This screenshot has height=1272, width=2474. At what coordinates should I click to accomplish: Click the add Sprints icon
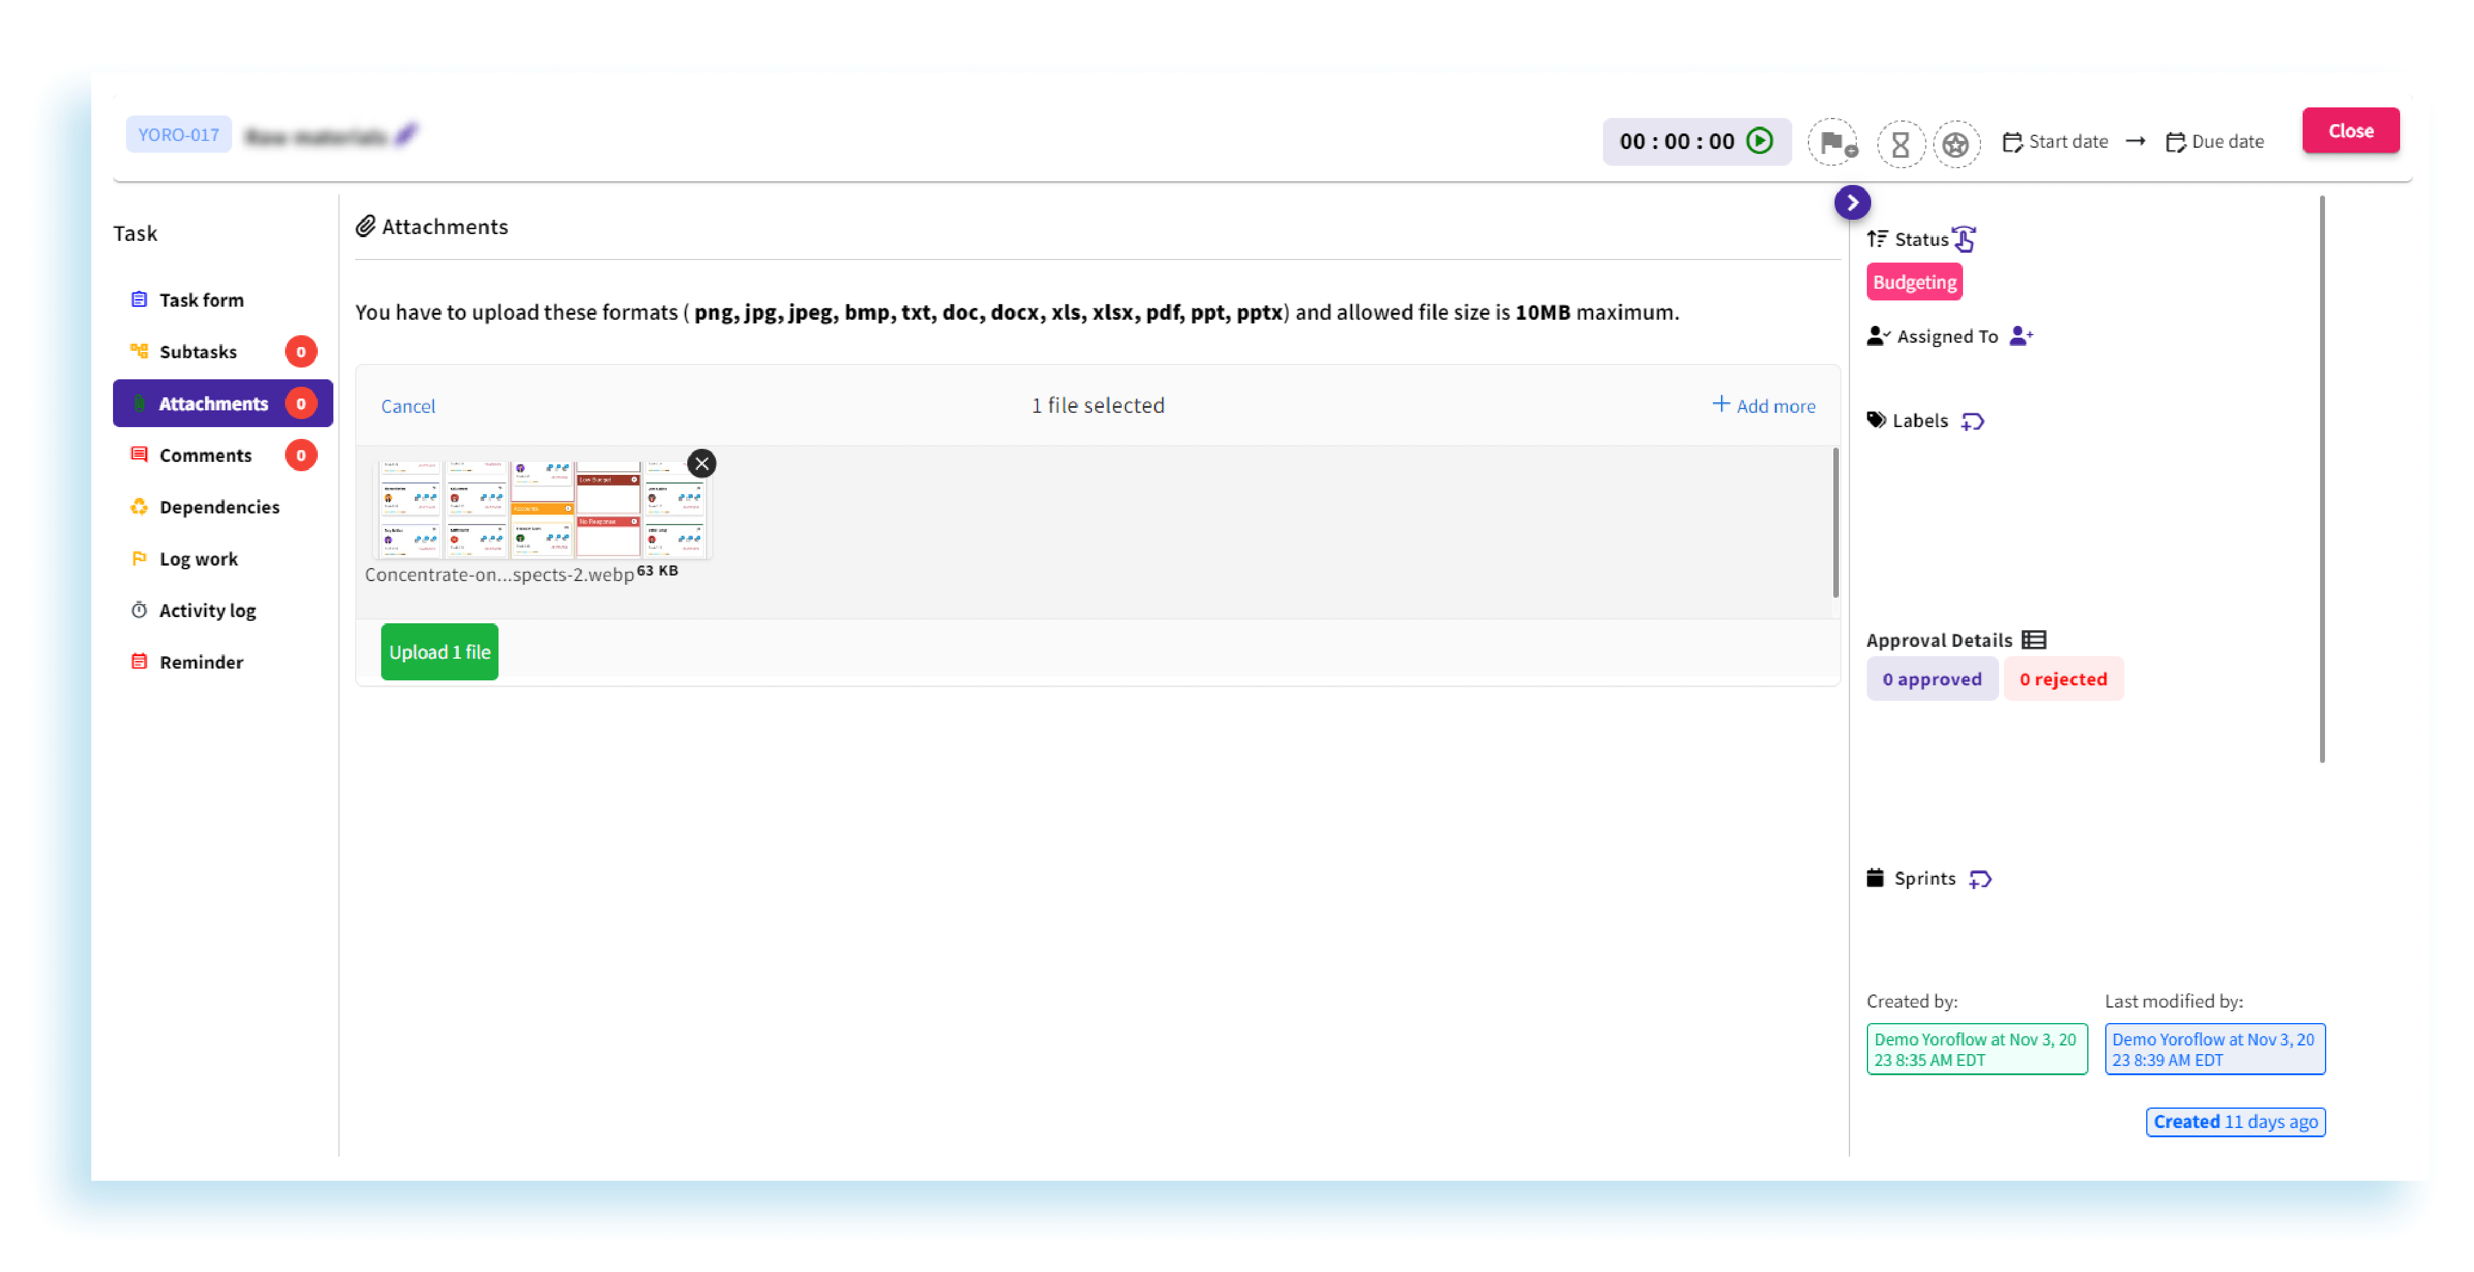[1980, 878]
